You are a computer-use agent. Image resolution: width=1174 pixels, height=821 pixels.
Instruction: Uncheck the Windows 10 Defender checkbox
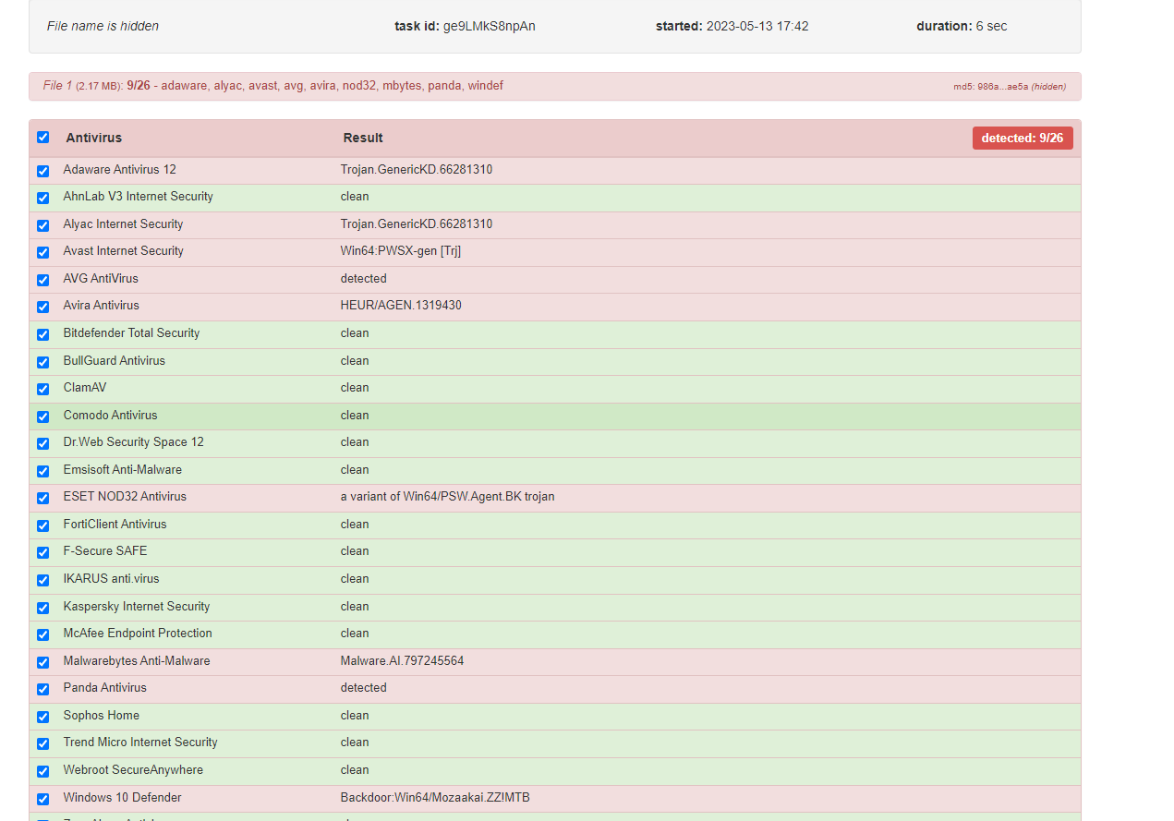(42, 799)
